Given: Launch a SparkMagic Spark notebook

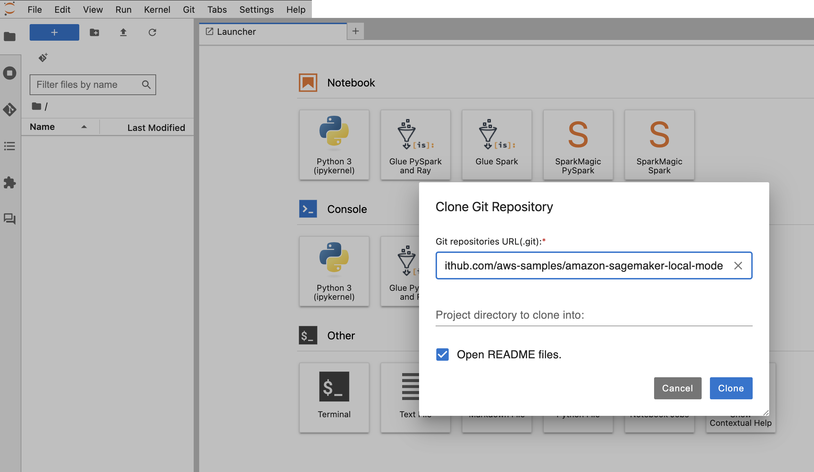Looking at the screenshot, I should (659, 145).
